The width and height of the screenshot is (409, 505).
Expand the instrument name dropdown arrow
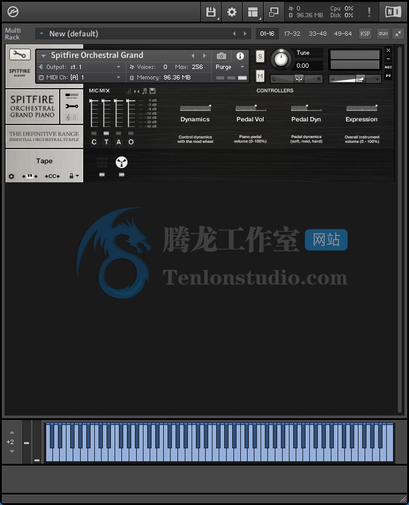43,55
